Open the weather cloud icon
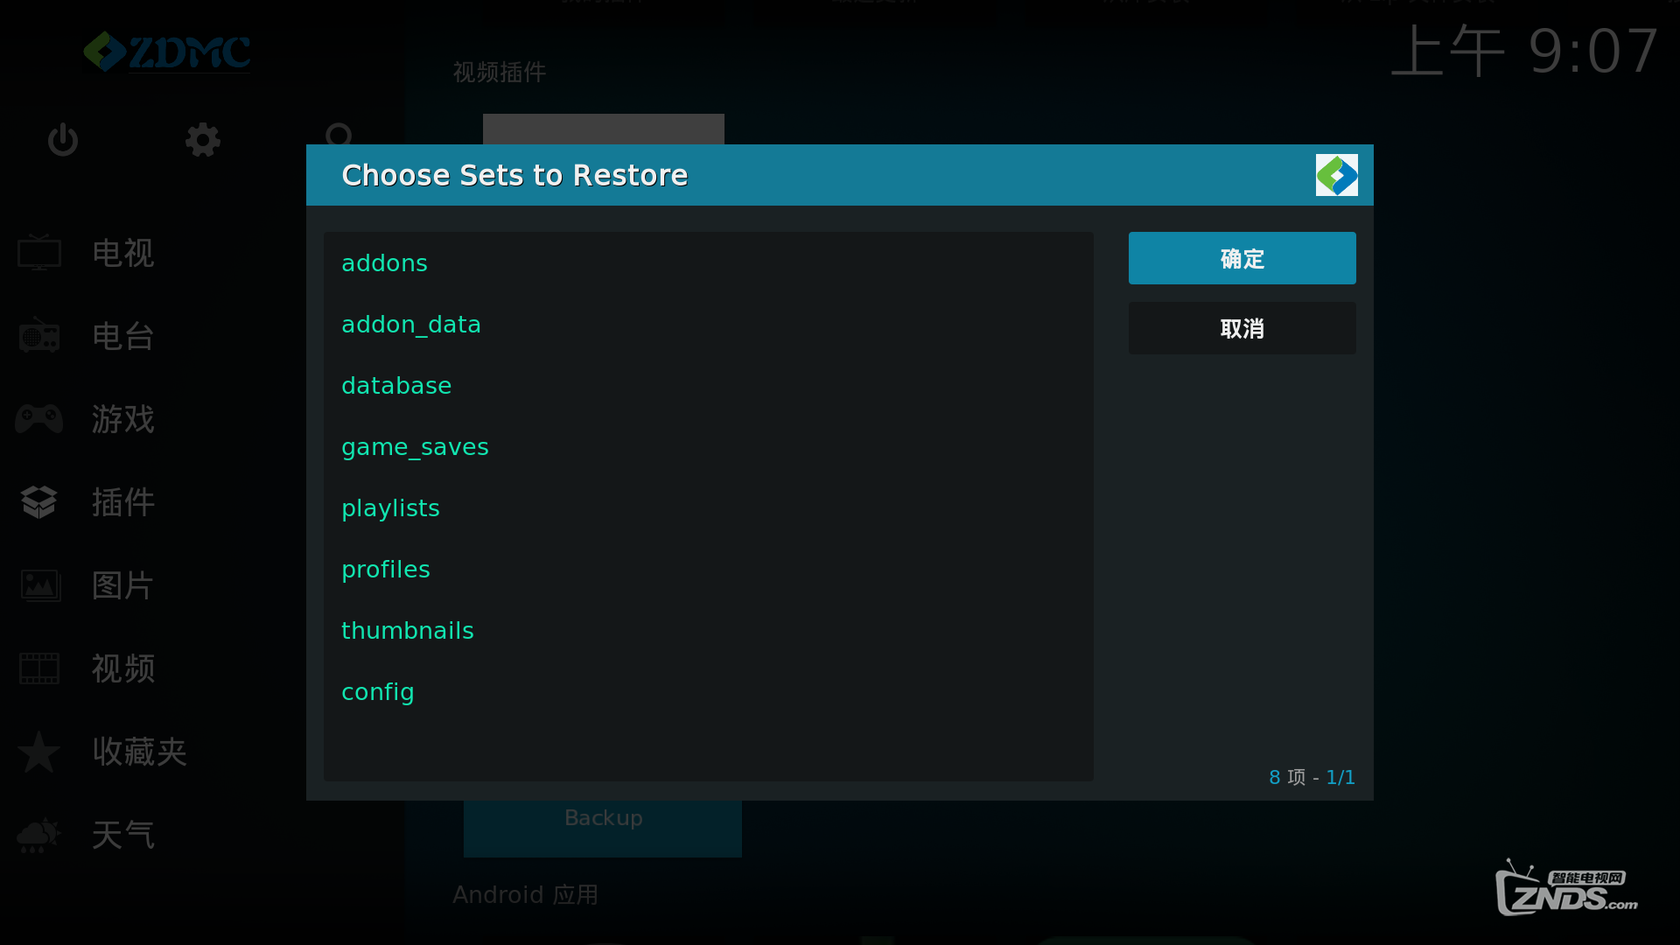The width and height of the screenshot is (1680, 945). [x=39, y=835]
